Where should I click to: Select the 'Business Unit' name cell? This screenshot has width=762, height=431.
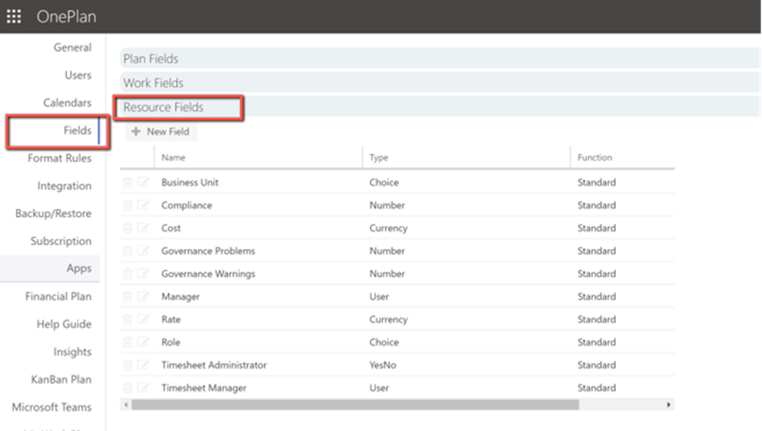coord(190,183)
